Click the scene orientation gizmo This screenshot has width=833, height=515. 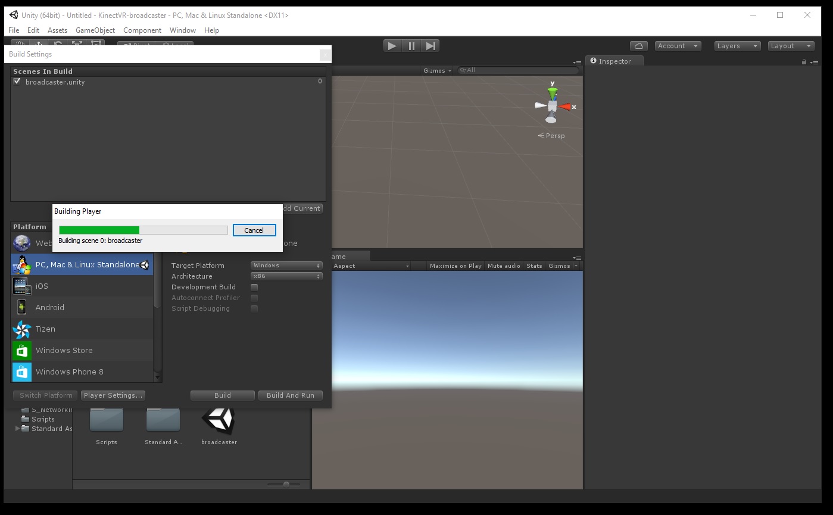click(553, 107)
